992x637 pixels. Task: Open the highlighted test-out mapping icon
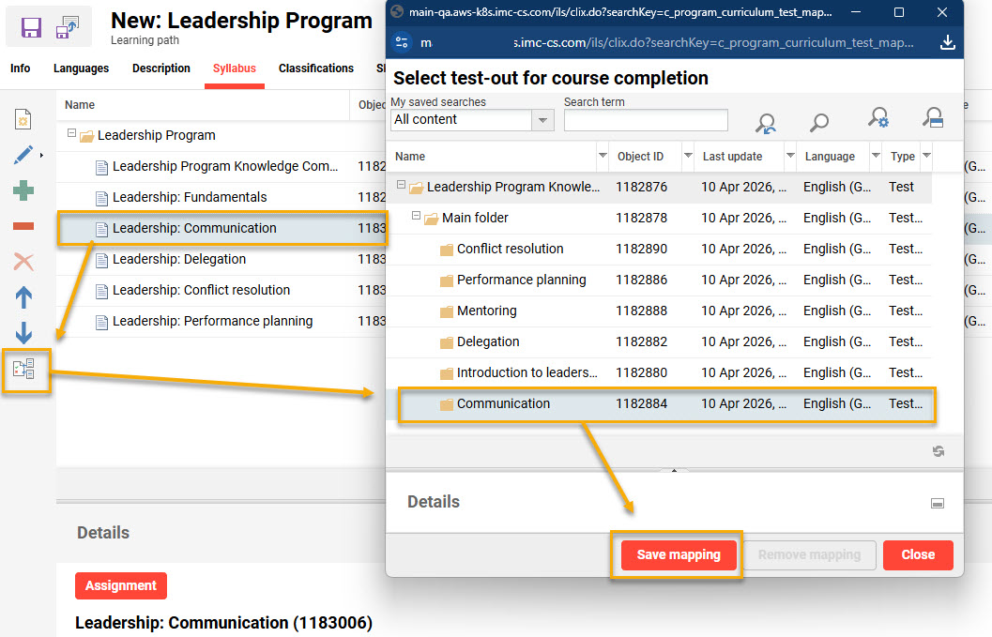(25, 371)
